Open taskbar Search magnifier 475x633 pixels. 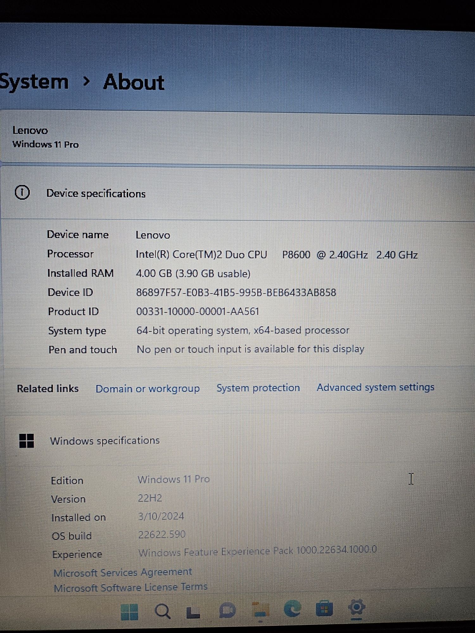click(x=163, y=611)
